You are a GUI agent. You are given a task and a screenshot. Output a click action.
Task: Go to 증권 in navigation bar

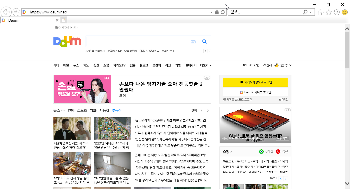96,65
